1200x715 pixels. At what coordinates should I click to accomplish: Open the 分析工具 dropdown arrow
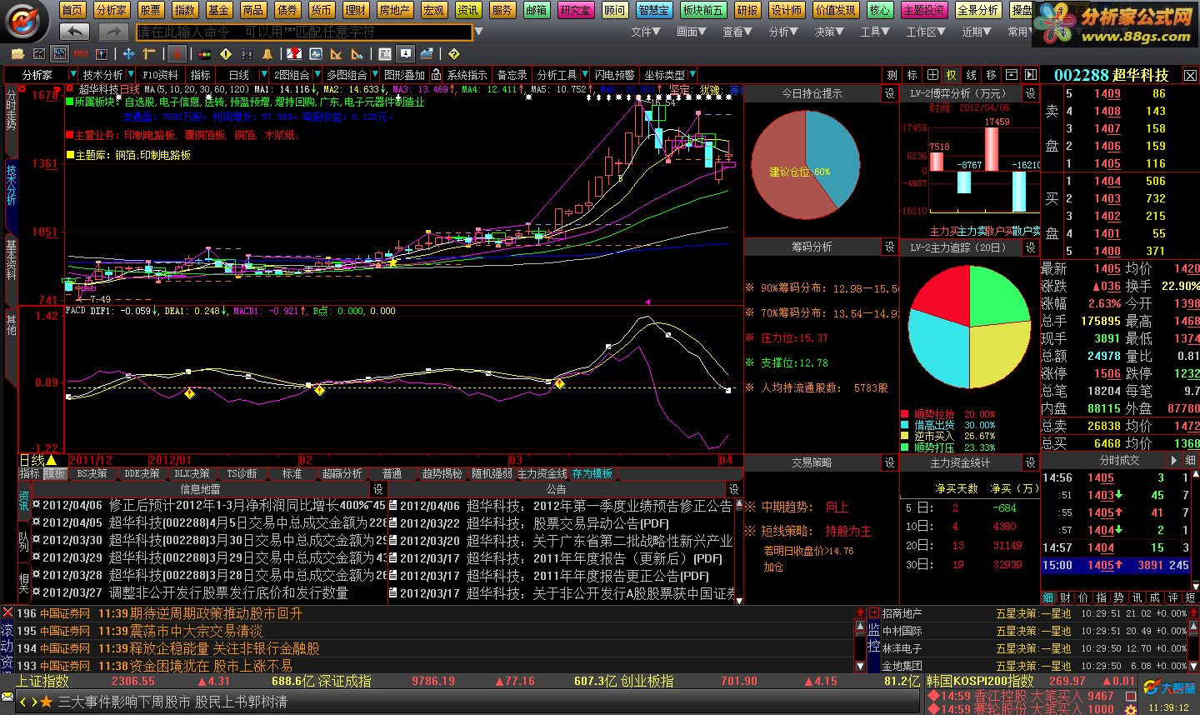pos(585,75)
